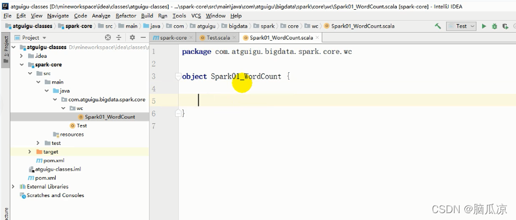Collapse the src folder
Viewport: 516px width, 220px height.
coord(30,73)
